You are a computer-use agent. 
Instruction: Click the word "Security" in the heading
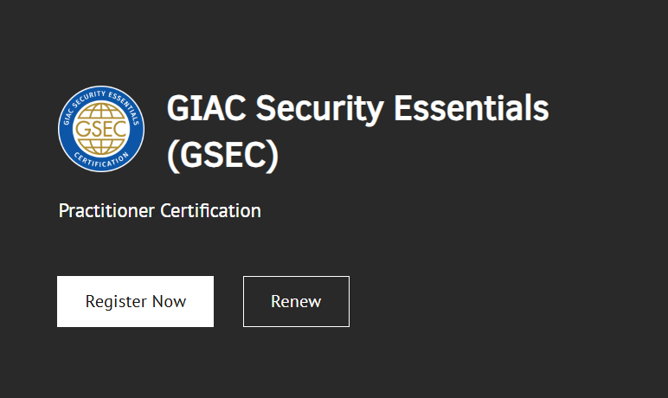pyautogui.click(x=319, y=109)
